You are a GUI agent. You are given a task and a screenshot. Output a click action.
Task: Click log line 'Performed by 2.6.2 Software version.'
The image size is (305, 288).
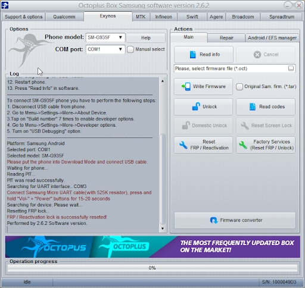[47, 223]
